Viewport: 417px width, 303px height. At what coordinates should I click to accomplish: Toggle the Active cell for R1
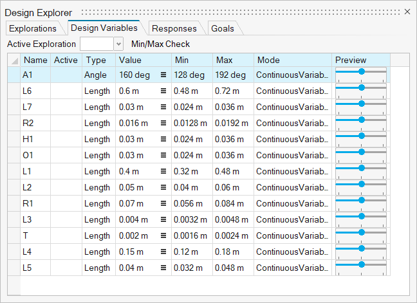point(66,204)
